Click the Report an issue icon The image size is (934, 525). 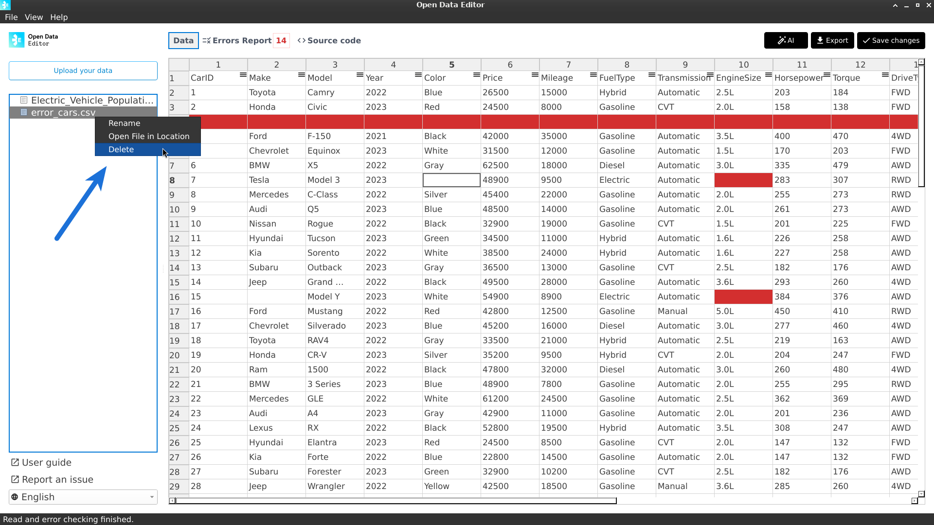point(15,479)
